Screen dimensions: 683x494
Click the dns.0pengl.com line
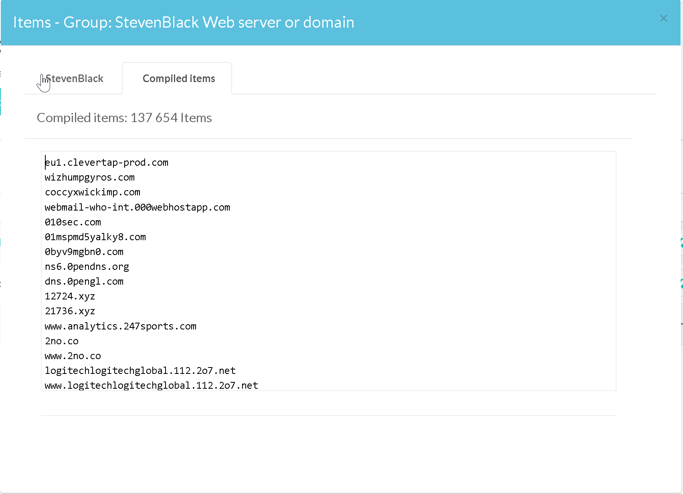[84, 281]
